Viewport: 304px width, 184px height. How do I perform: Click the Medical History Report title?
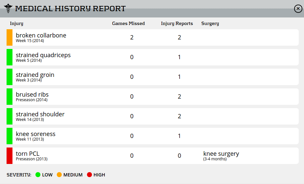point(70,9)
